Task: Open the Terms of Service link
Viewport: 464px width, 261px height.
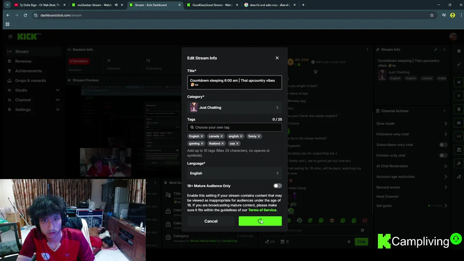Action: (x=262, y=210)
